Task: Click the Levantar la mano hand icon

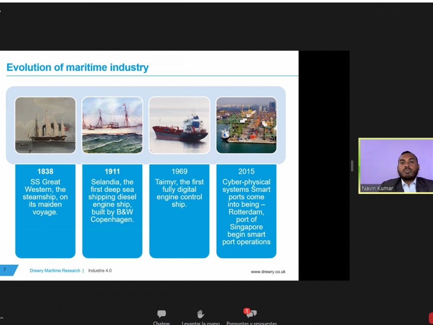Action: 200,314
